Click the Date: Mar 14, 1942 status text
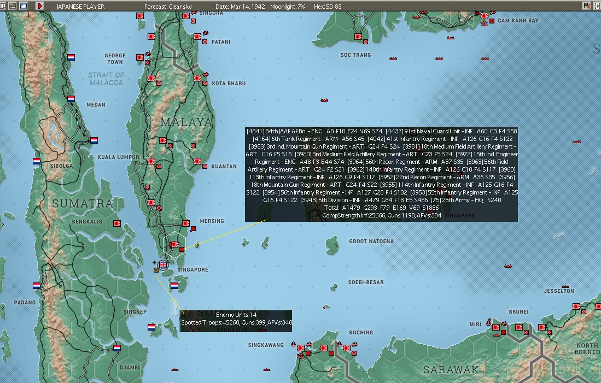Screen dimensions: 601x383 pos(240,7)
